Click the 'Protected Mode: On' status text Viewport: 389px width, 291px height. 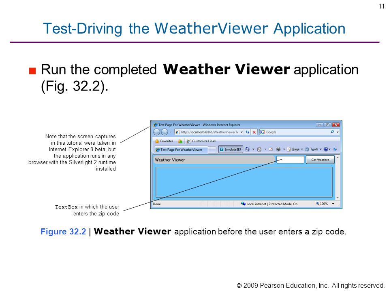[283, 204]
